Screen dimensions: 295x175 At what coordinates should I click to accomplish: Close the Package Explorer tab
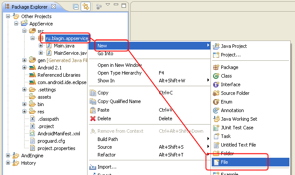tap(53, 6)
